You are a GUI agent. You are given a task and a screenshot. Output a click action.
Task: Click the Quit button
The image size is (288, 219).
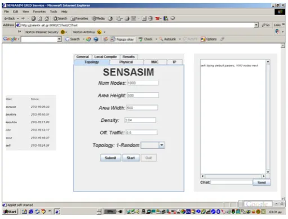click(x=148, y=158)
